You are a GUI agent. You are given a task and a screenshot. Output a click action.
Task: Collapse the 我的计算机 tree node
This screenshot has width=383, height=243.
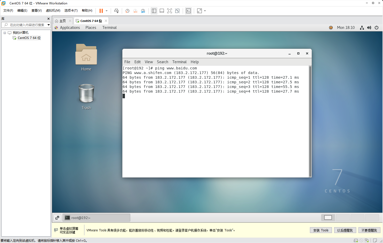5,33
